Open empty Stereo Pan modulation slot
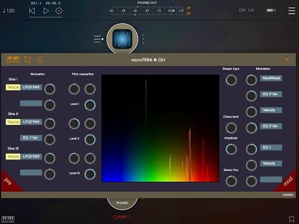299x224 pixels. [271, 179]
